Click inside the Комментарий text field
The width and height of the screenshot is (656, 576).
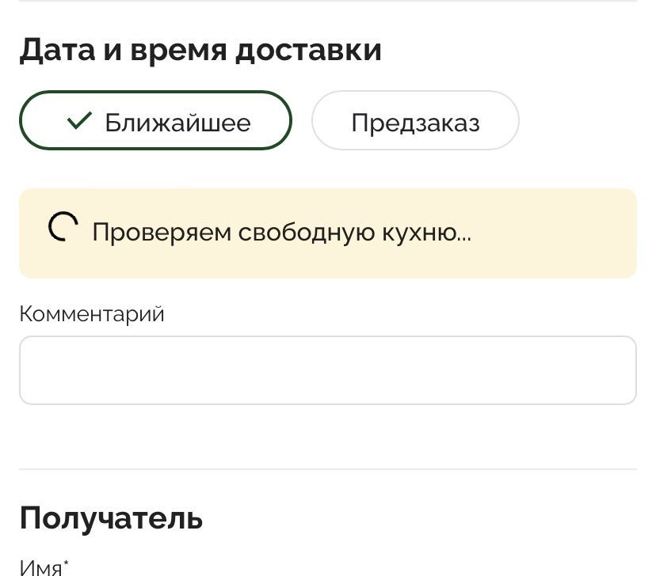328,370
